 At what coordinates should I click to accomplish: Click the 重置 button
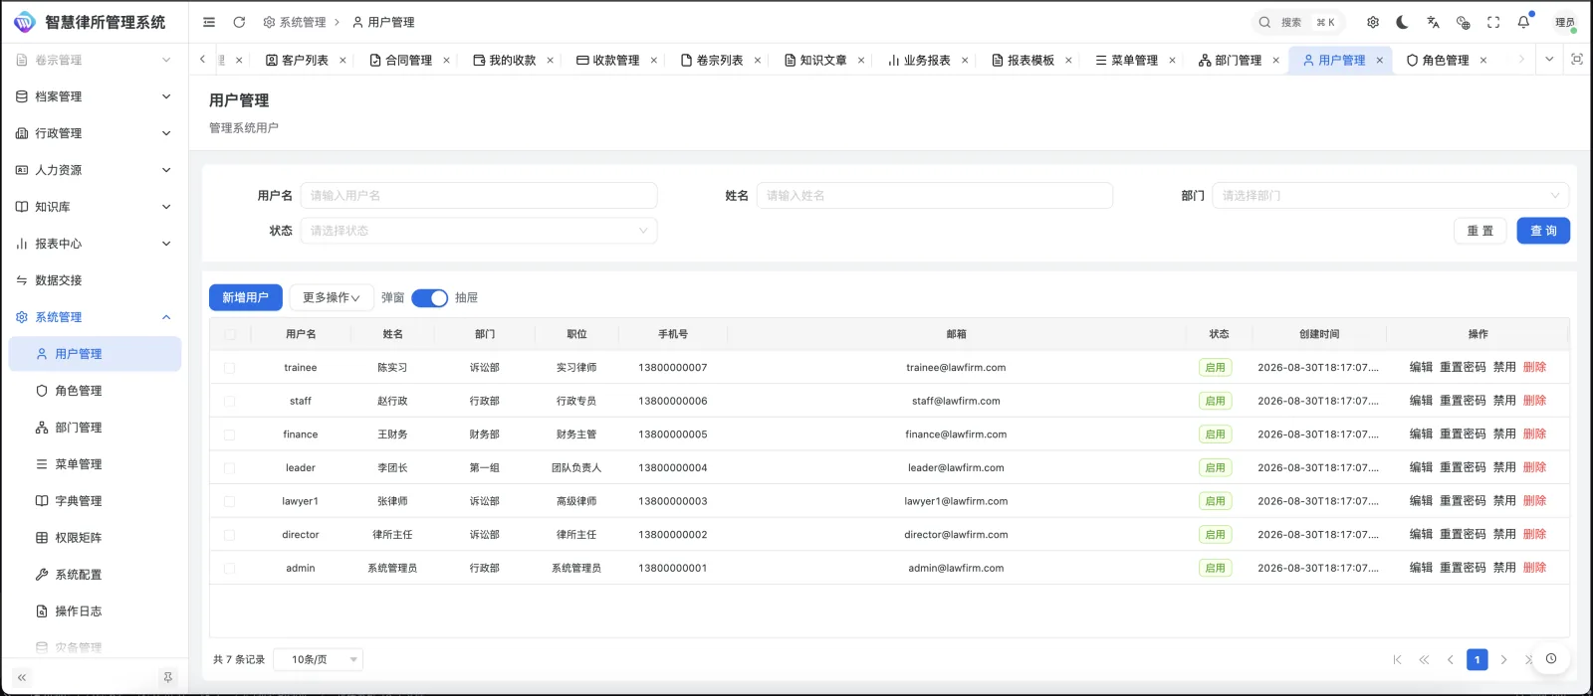pyautogui.click(x=1480, y=231)
